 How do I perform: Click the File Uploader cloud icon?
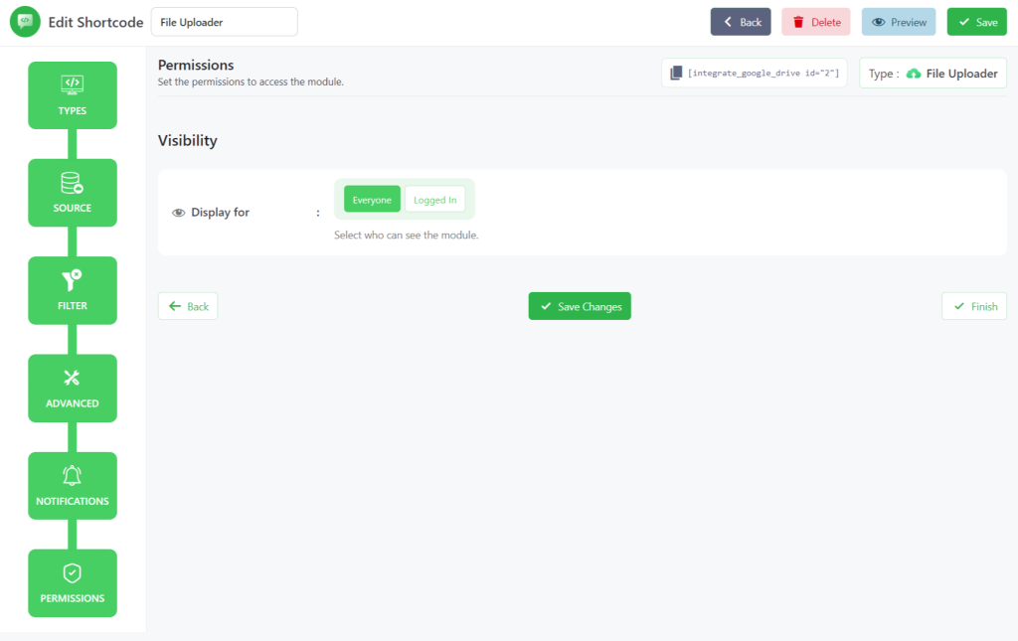[x=914, y=74]
